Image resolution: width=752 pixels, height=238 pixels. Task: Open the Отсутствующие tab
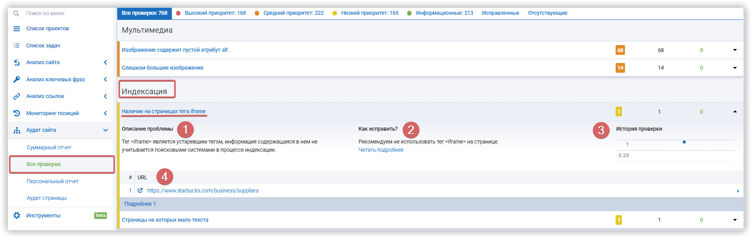[548, 13]
